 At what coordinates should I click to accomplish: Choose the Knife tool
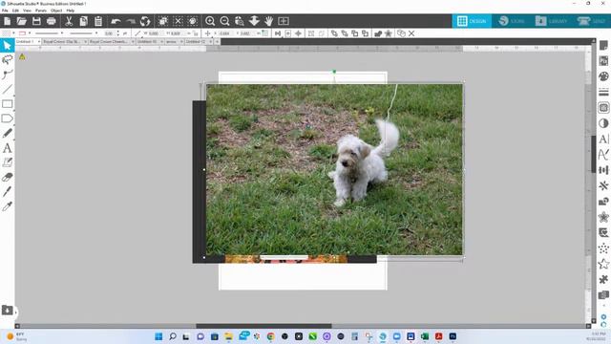[7, 191]
